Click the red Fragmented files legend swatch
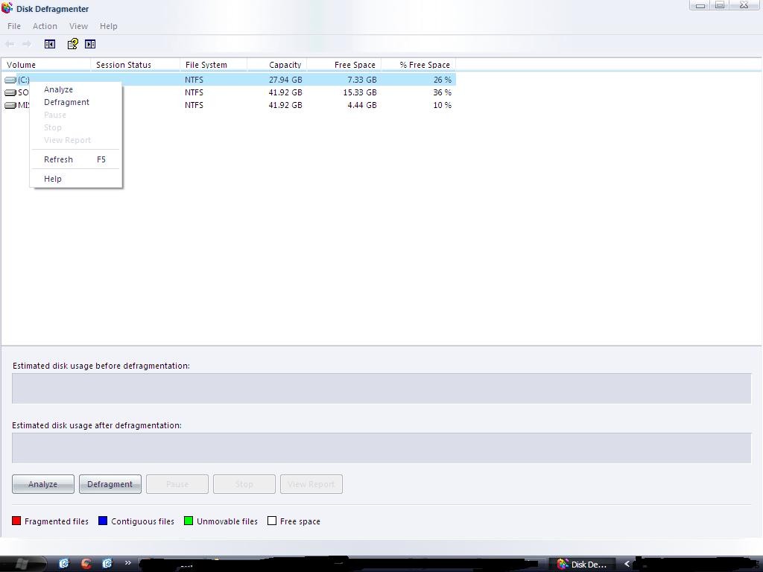The height and width of the screenshot is (572, 763). coord(16,521)
